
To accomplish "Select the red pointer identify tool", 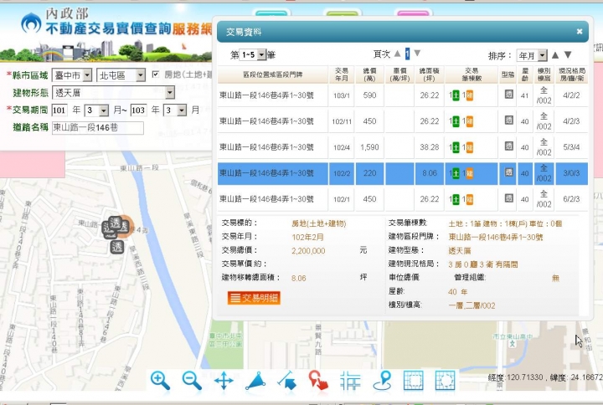I will (x=317, y=380).
